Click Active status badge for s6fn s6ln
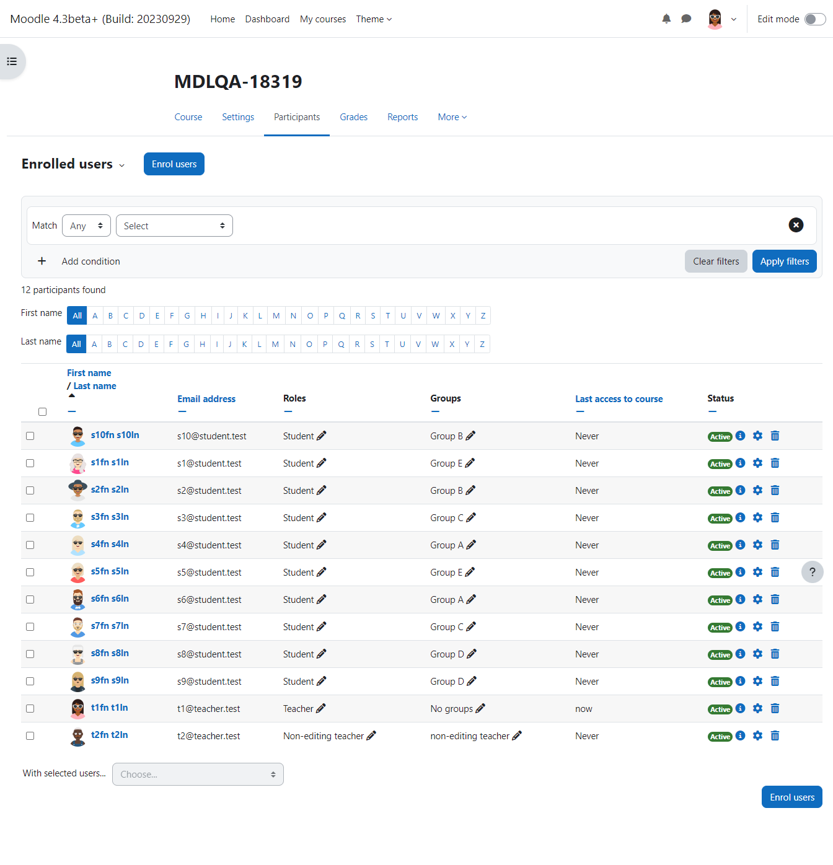The width and height of the screenshot is (833, 865). pos(720,600)
